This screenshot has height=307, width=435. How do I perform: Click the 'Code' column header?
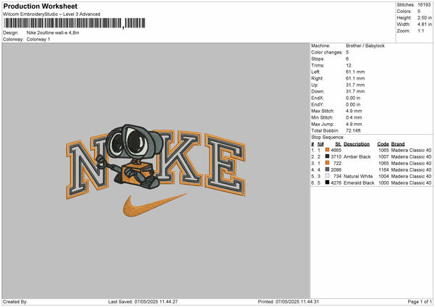[x=383, y=144]
